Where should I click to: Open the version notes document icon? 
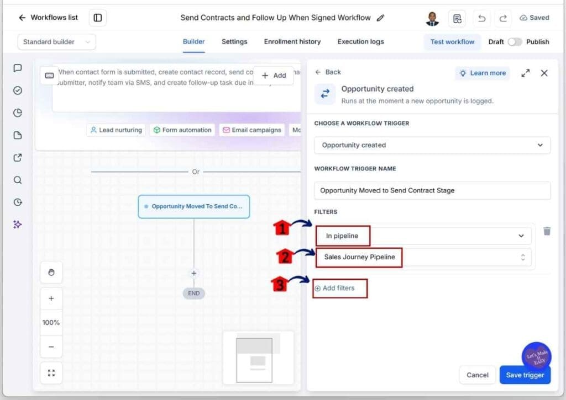pos(457,18)
